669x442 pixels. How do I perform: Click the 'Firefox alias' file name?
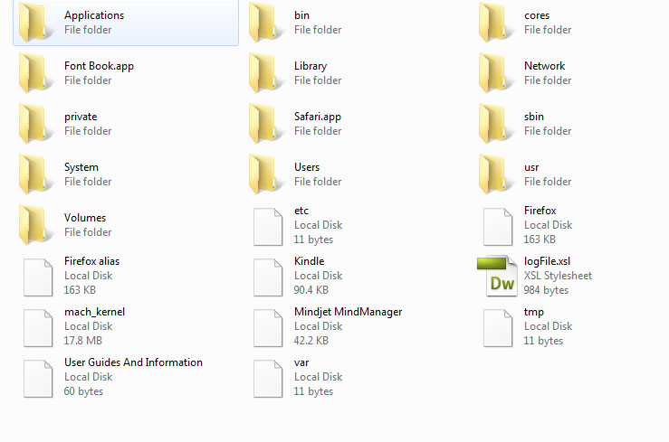coord(92,261)
